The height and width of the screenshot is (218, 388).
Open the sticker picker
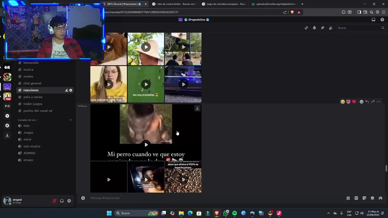(364, 198)
